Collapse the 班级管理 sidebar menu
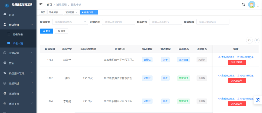Viewport: 262px width, 113px height. click(18, 25)
